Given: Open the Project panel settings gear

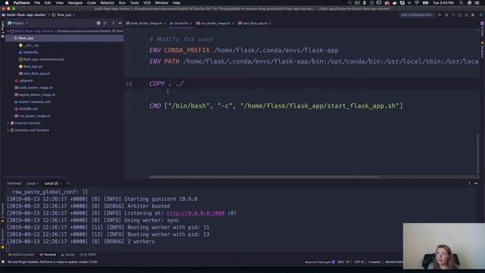Looking at the screenshot, I should tap(99, 23).
